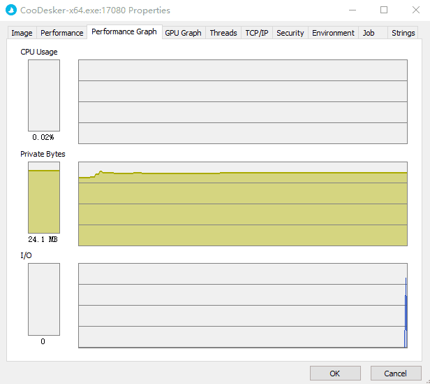
Task: Select the Job tab
Action: [x=369, y=33]
